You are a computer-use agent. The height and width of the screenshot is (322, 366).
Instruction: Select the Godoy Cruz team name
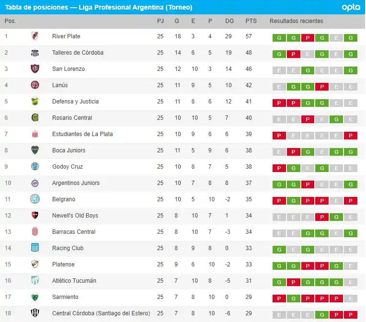(x=68, y=167)
